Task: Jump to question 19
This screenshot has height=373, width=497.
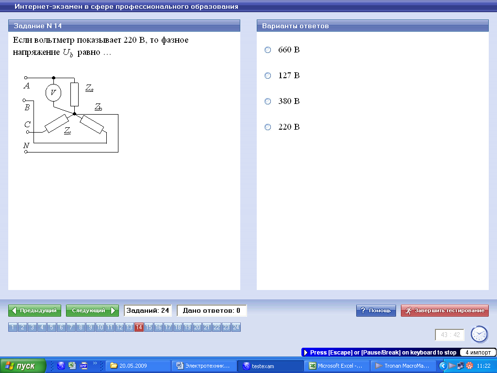Action: 187,327
